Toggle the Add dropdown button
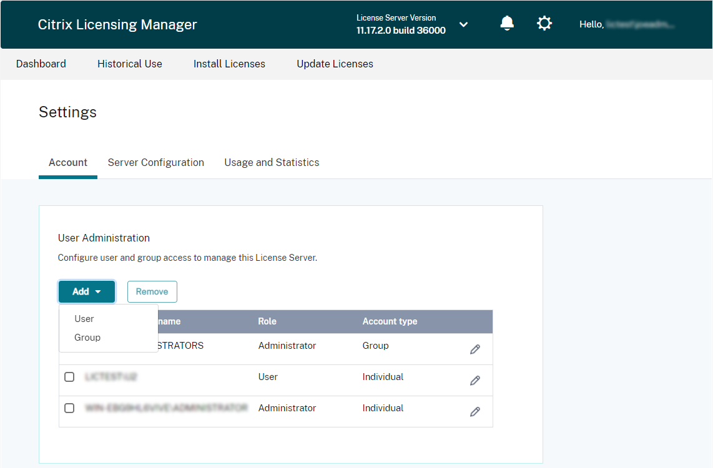713x468 pixels. [x=87, y=291]
